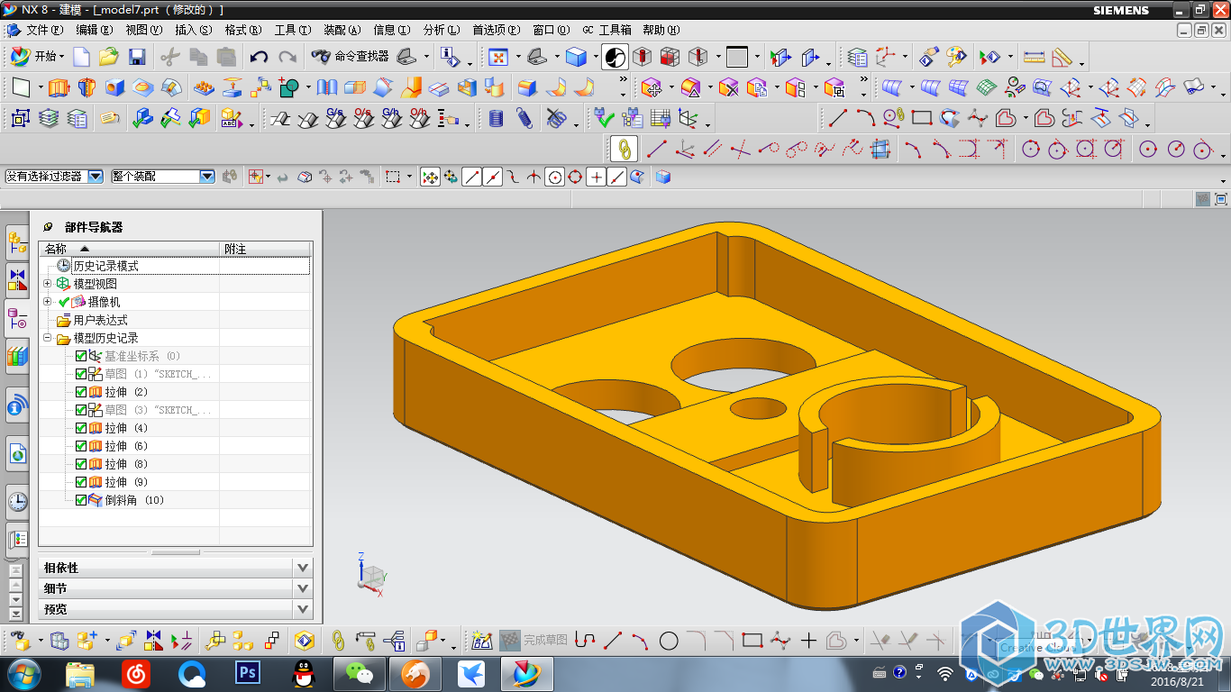Select 历史记录模式 in the navigator

coord(105,266)
